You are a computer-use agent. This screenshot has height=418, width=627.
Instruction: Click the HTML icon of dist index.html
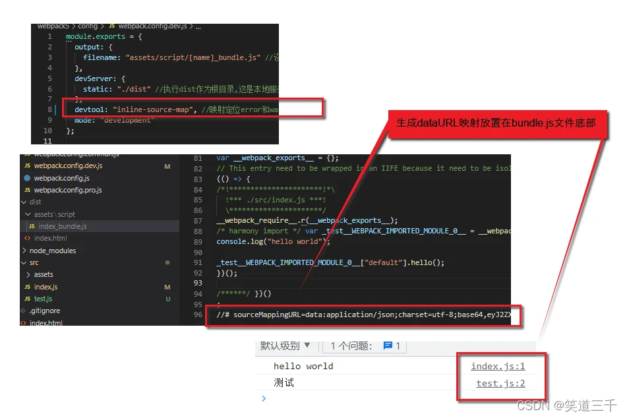(27, 238)
